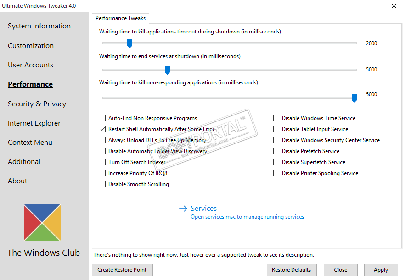The width and height of the screenshot is (405, 280).
Task: Close the window using the title bar X
Action: pyautogui.click(x=394, y=6)
